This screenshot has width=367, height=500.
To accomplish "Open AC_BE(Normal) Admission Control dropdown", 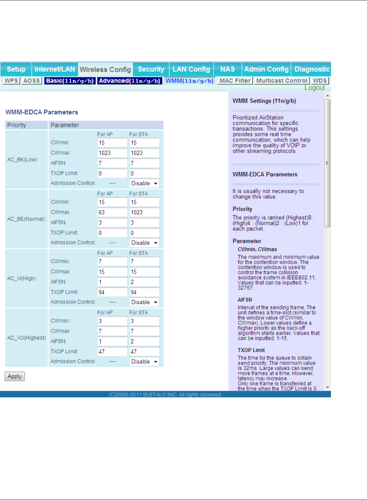I will point(145,243).
